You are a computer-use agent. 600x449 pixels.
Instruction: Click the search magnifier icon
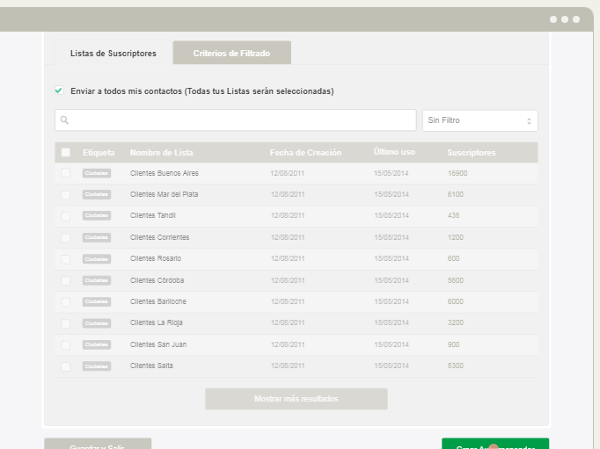click(x=65, y=120)
